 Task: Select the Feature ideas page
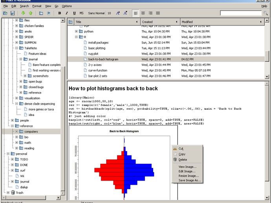37,54
